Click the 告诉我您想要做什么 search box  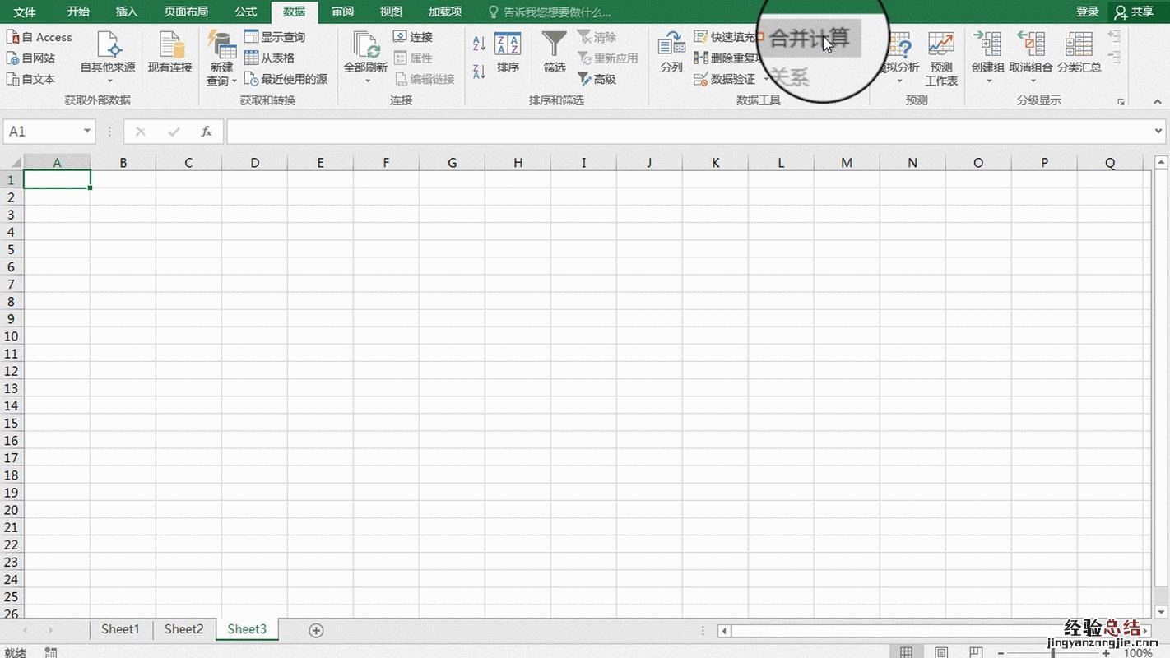click(x=556, y=12)
